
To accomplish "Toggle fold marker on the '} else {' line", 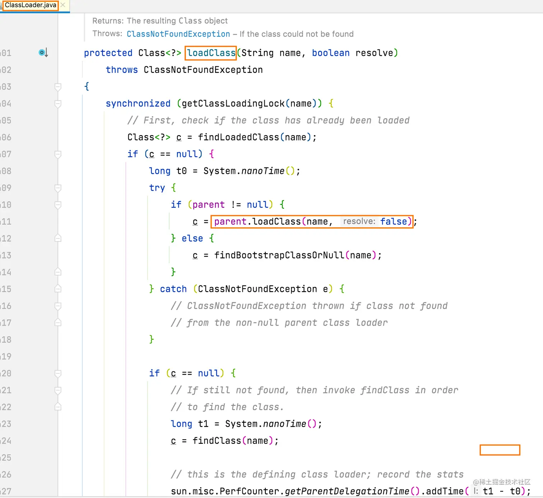I will (58, 238).
